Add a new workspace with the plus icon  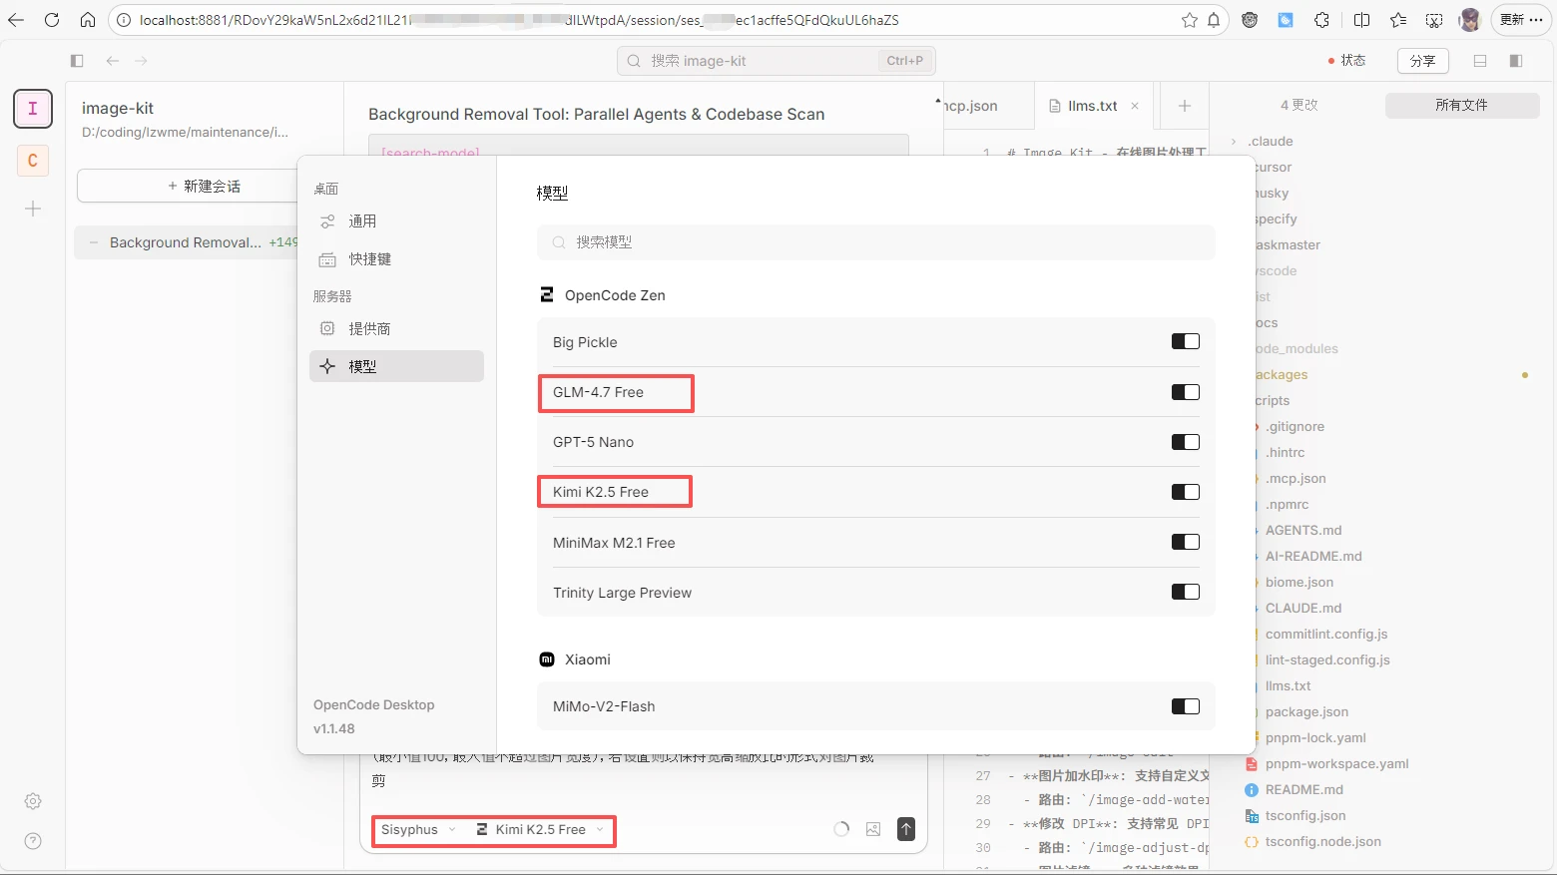tap(33, 209)
